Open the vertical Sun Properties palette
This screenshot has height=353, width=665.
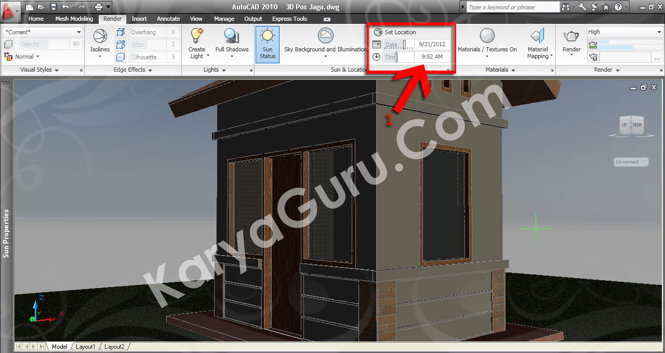(x=6, y=233)
